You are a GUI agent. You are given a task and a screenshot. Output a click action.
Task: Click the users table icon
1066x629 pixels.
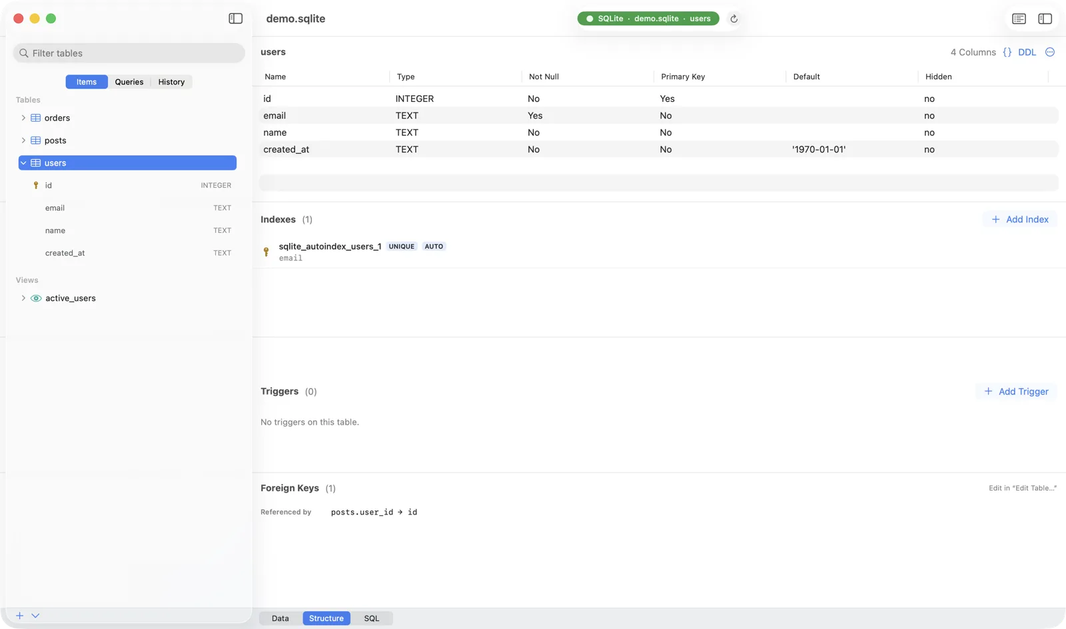pos(36,163)
